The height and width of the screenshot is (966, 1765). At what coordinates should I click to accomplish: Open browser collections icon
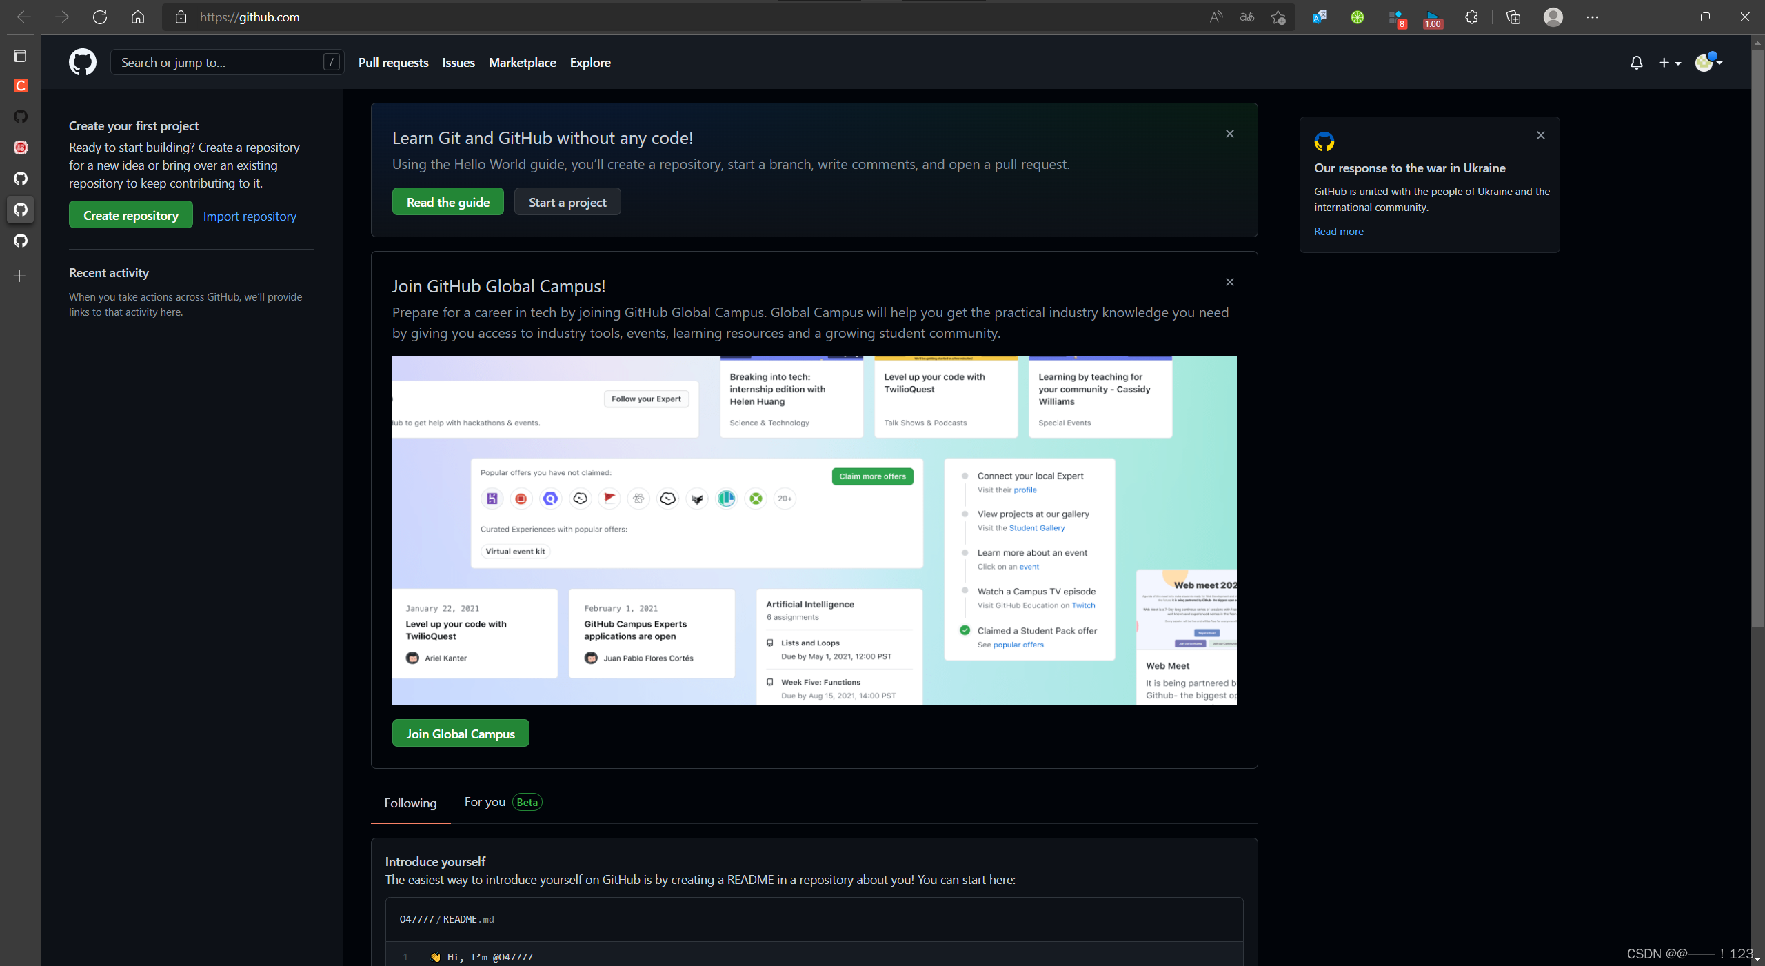click(x=1513, y=17)
